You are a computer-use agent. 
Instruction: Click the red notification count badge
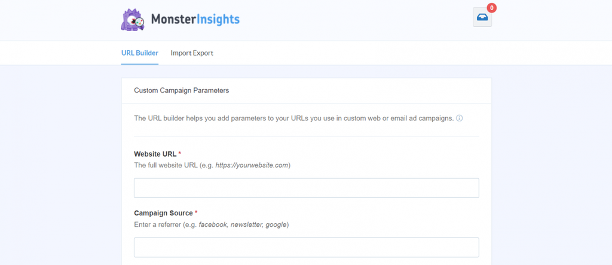click(492, 8)
